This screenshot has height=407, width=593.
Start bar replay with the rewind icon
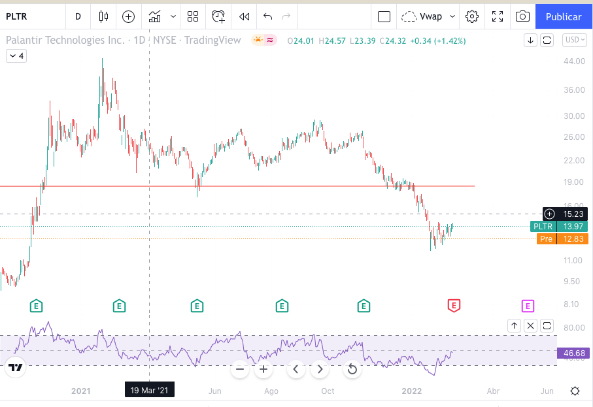244,16
